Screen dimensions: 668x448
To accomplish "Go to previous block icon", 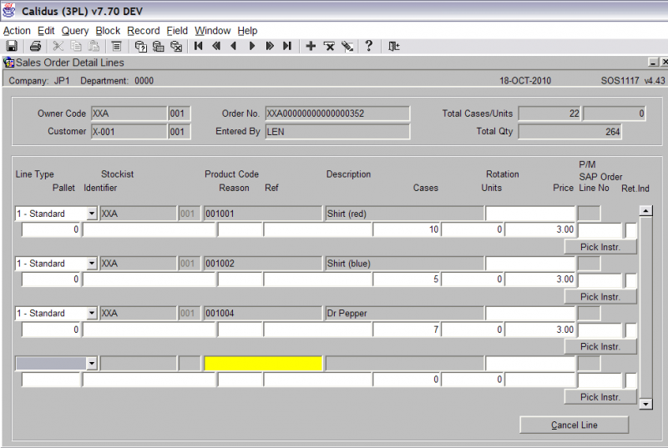I will pyautogui.click(x=216, y=46).
